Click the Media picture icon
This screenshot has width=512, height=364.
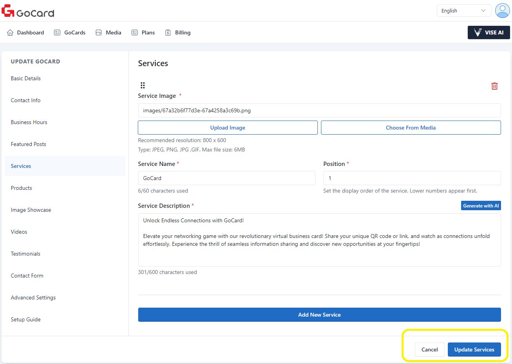point(99,32)
